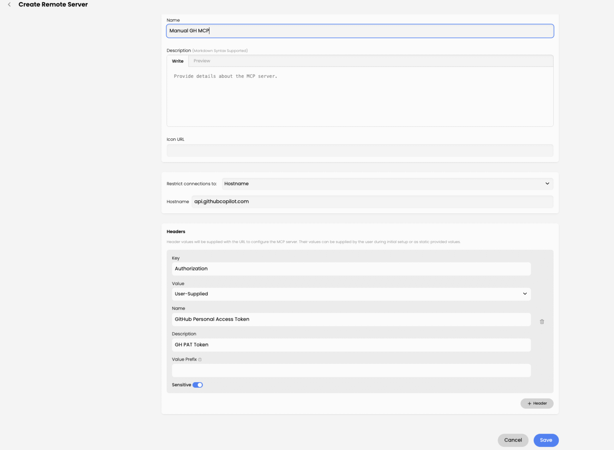Cancel creating the remote server

coord(513,440)
